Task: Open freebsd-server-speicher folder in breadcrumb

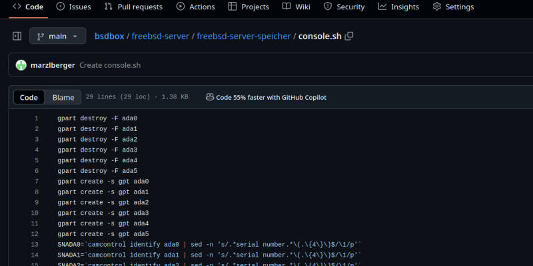Action: (x=243, y=36)
